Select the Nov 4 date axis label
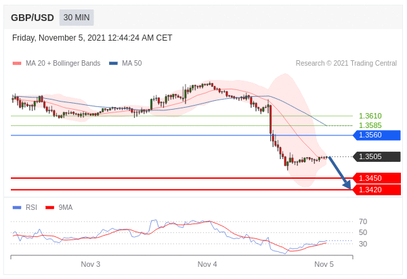The height and width of the screenshot is (279, 407). (207, 264)
